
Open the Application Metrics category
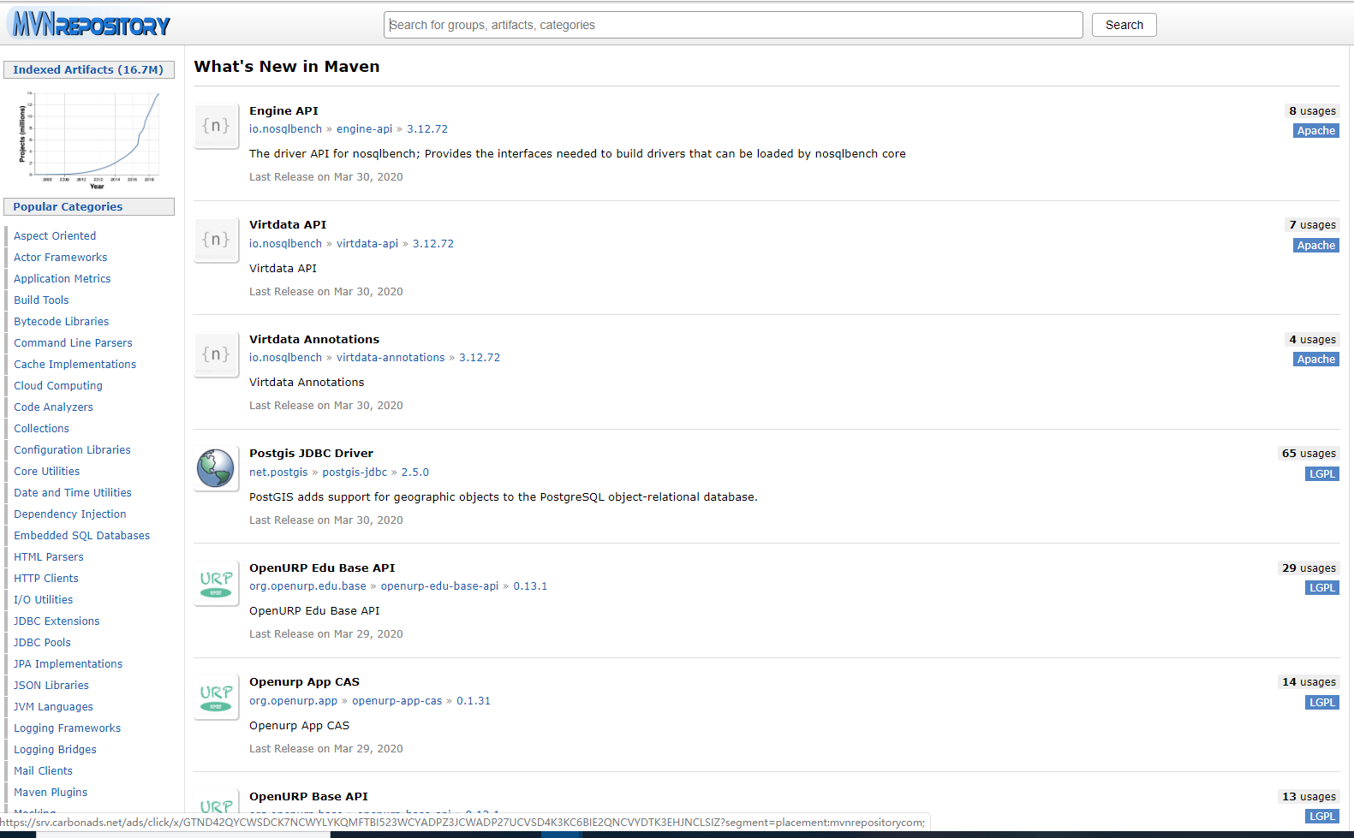[x=63, y=279]
